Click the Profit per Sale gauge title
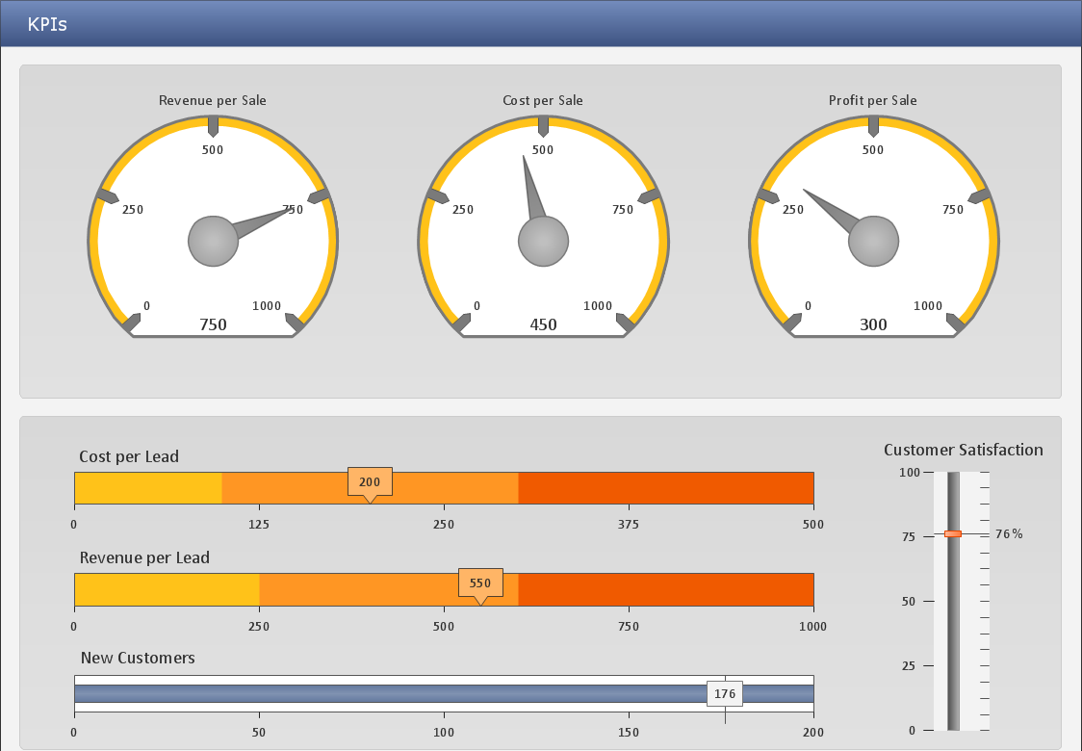 point(873,100)
